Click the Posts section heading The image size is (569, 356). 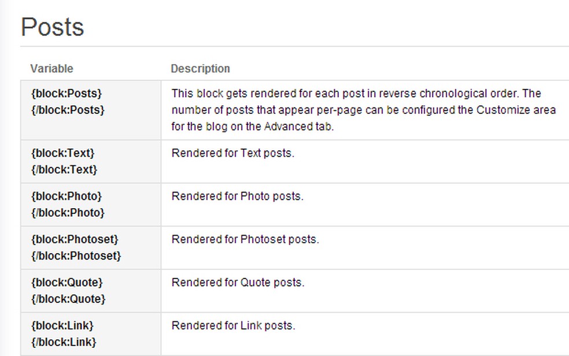tap(53, 27)
